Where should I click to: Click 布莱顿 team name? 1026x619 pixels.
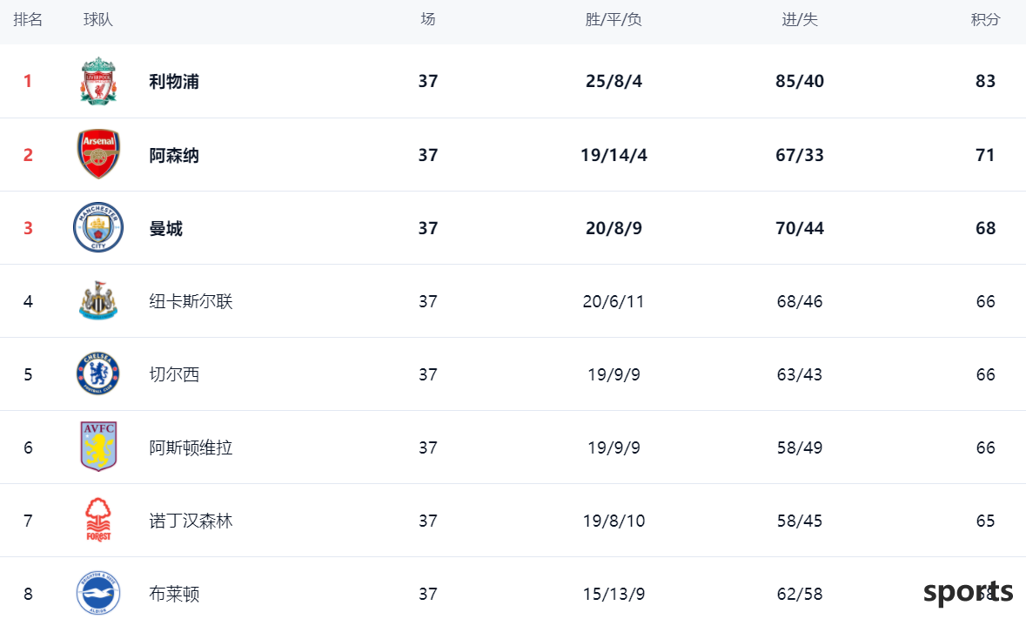coord(174,594)
